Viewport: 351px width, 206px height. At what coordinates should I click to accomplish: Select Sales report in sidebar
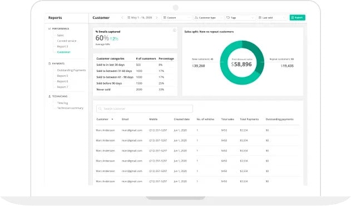[x=60, y=35]
